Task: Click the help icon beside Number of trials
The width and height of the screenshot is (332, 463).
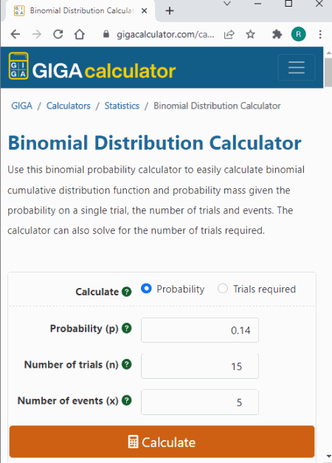Action: [x=127, y=364]
